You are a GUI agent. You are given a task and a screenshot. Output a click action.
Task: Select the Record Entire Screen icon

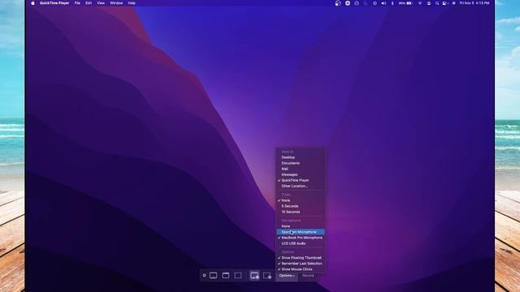pos(254,276)
